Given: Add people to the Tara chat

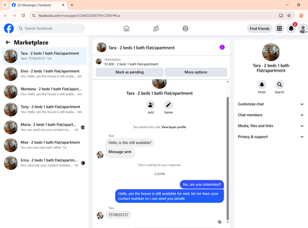Looking at the screenshot, I should (x=150, y=105).
